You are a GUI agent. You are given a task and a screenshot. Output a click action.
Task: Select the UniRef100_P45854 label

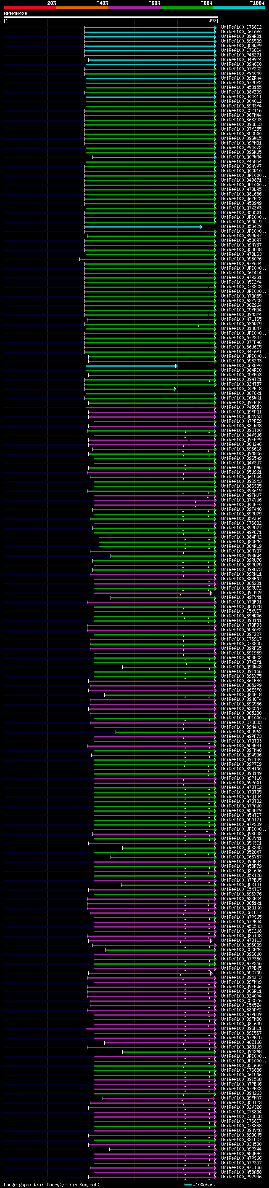tap(241, 161)
